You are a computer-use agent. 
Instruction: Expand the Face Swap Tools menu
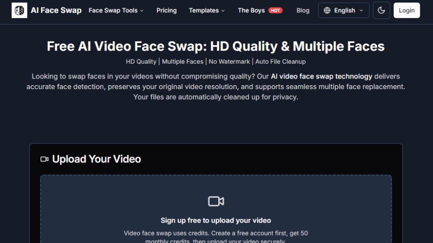pos(116,11)
